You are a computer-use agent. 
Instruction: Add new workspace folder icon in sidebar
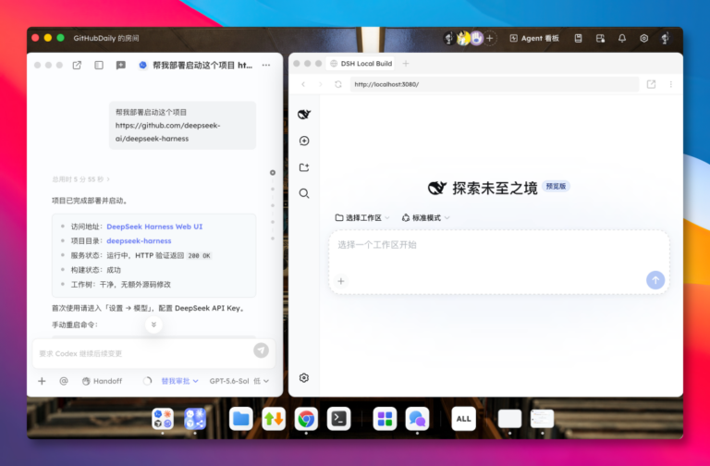304,167
